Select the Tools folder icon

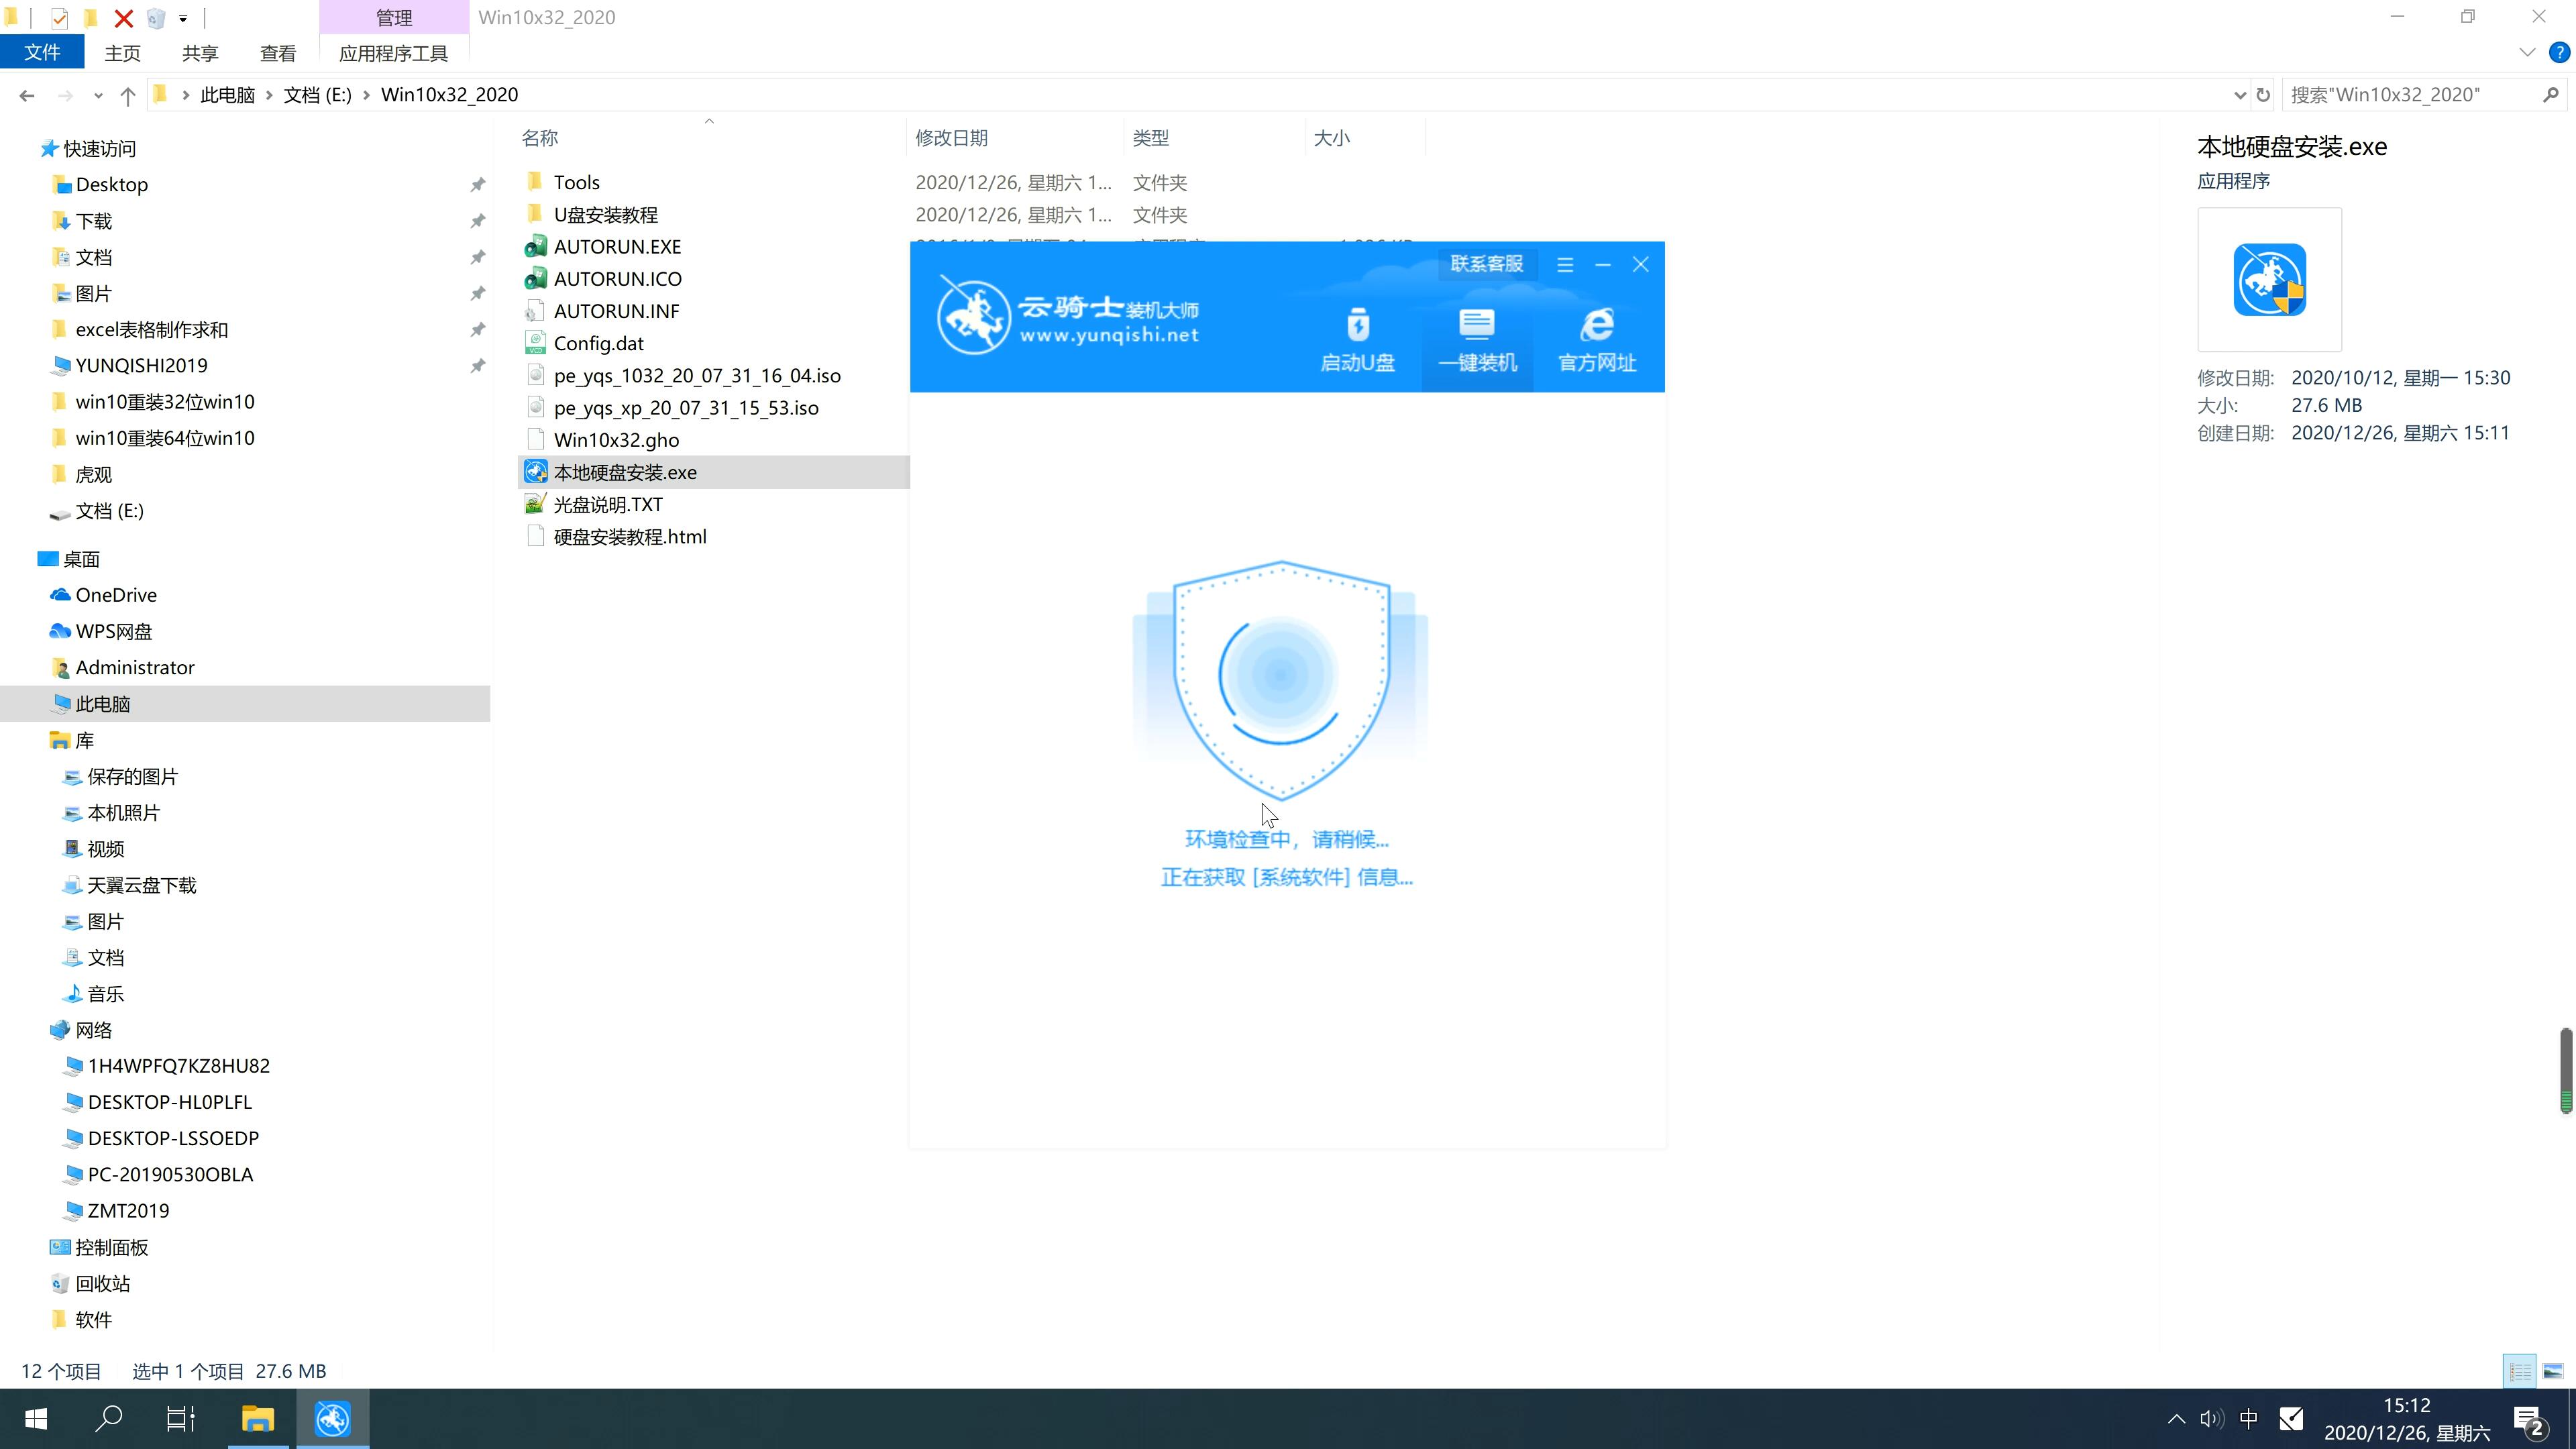coord(534,180)
